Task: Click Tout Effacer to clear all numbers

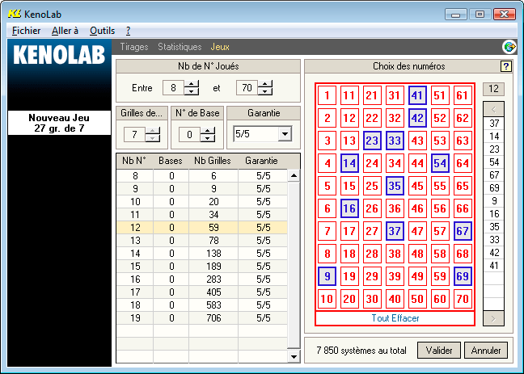Action: 395,318
